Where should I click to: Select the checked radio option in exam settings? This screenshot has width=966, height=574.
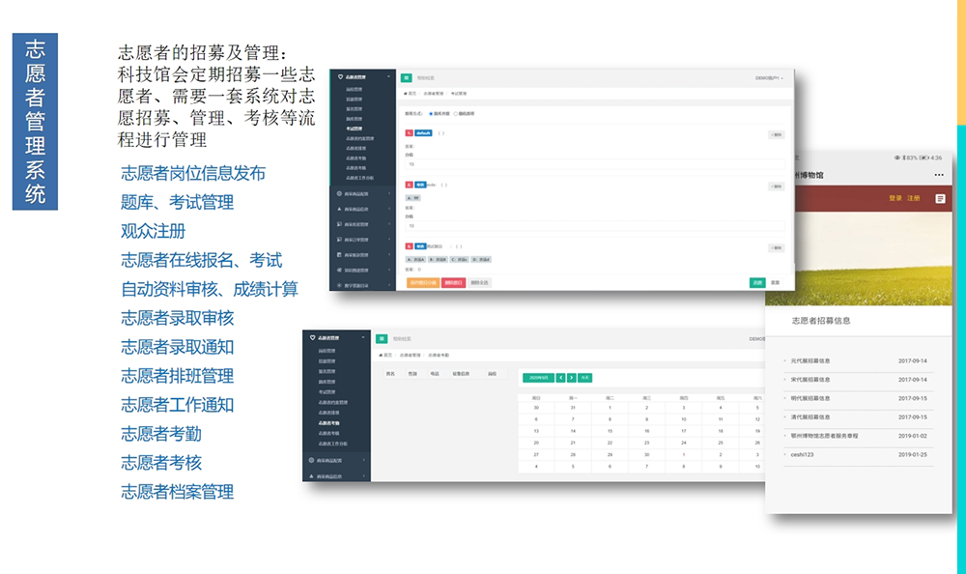tap(431, 114)
